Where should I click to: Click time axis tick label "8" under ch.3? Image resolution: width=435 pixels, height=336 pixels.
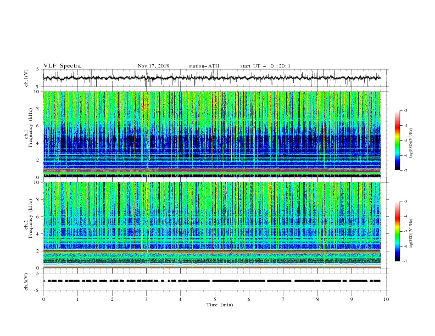click(x=317, y=299)
